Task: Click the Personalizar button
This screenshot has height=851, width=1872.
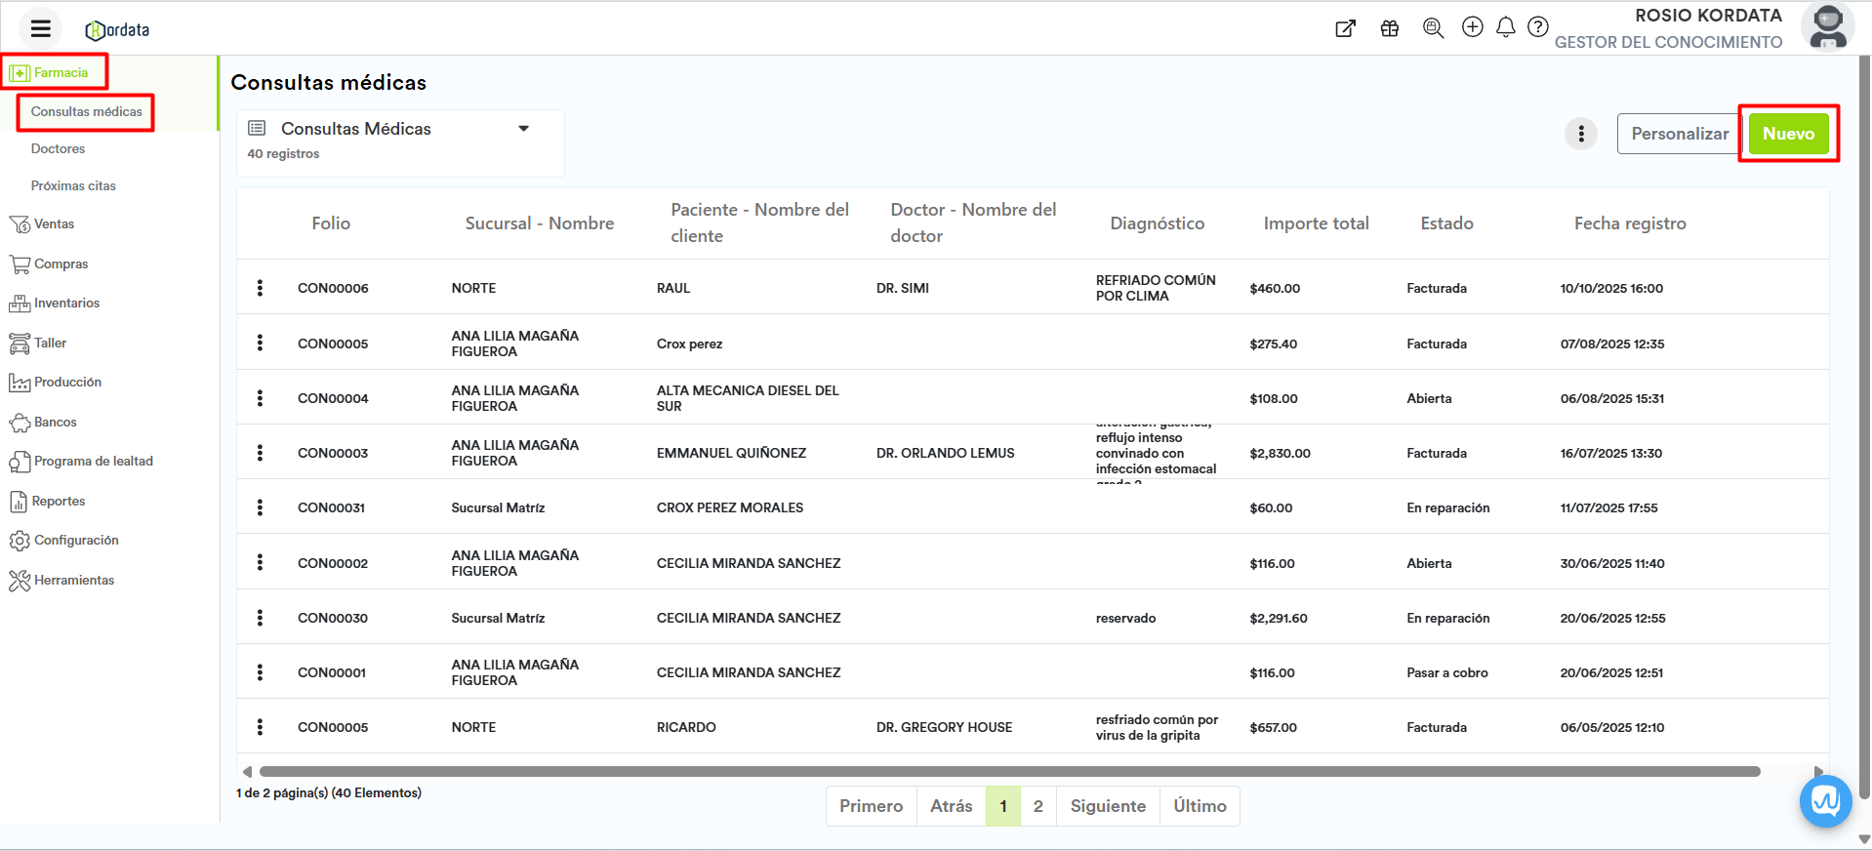Action: tap(1679, 134)
